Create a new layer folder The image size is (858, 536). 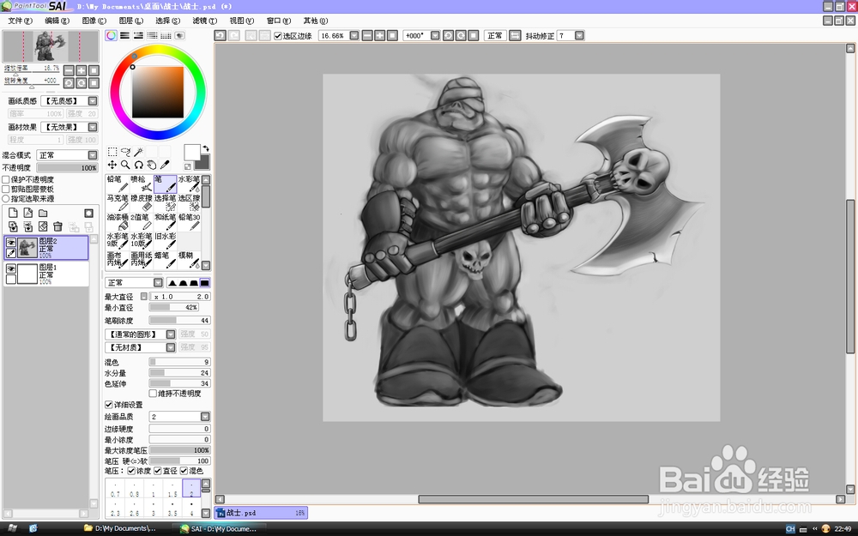(43, 214)
